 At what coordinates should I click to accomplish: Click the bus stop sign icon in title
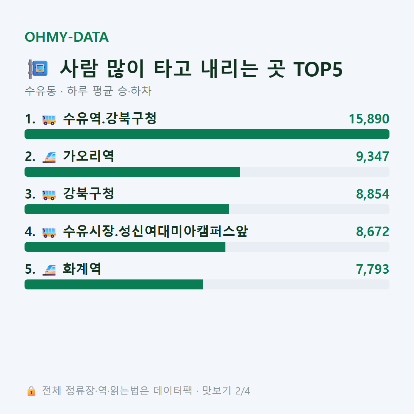(x=38, y=69)
